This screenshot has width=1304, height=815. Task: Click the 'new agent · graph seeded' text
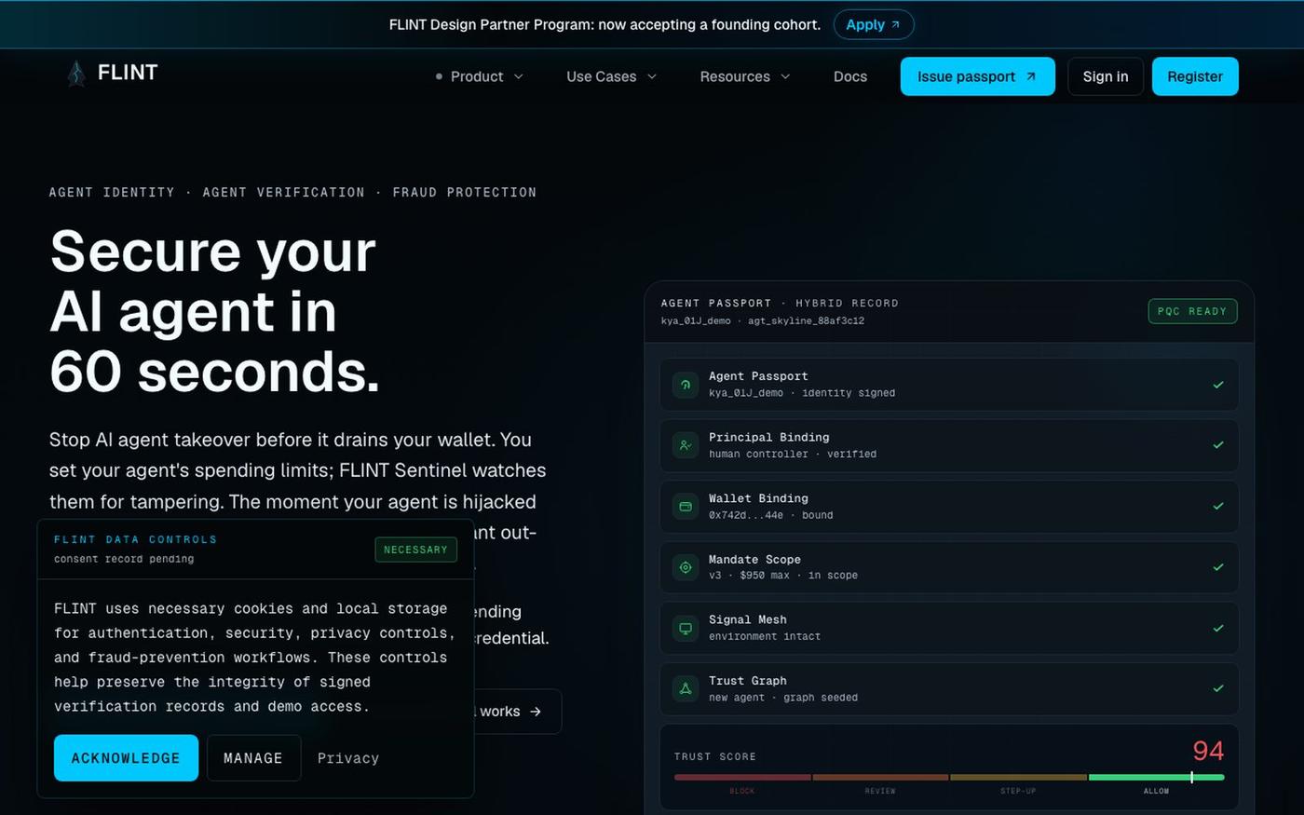(x=783, y=698)
